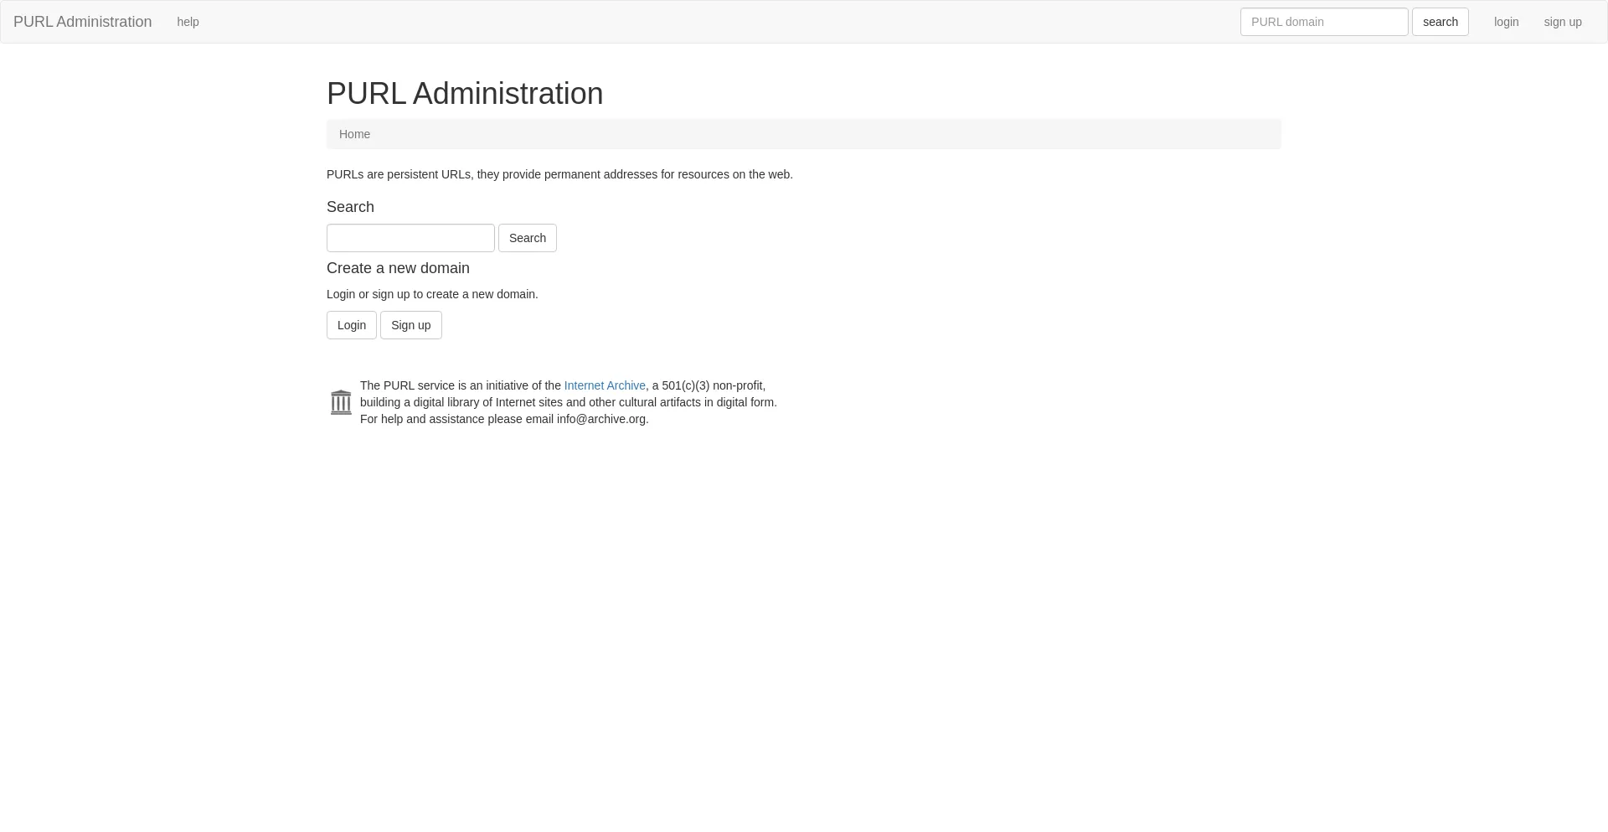Open the login link in navbar

1506,22
